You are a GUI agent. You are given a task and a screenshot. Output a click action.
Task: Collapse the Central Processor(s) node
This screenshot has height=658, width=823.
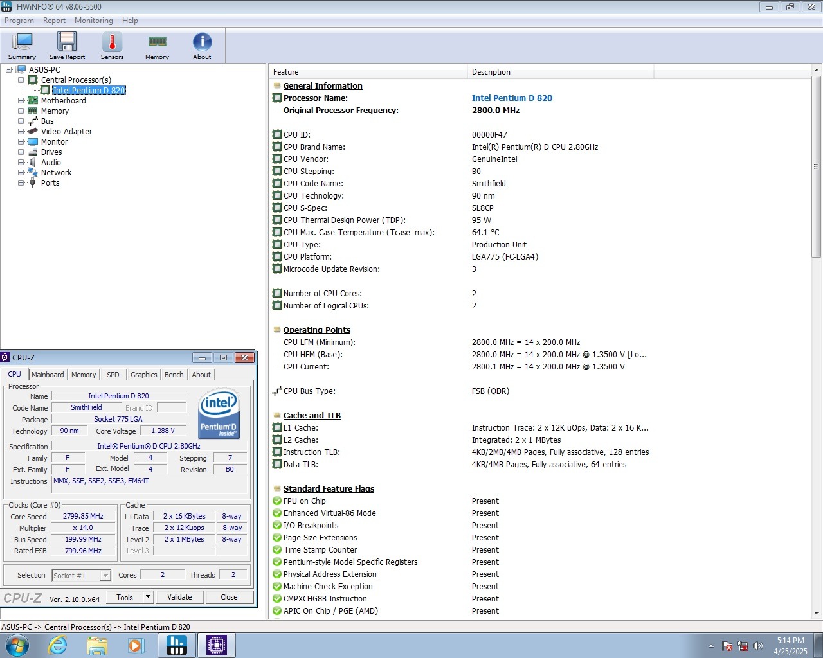point(21,80)
